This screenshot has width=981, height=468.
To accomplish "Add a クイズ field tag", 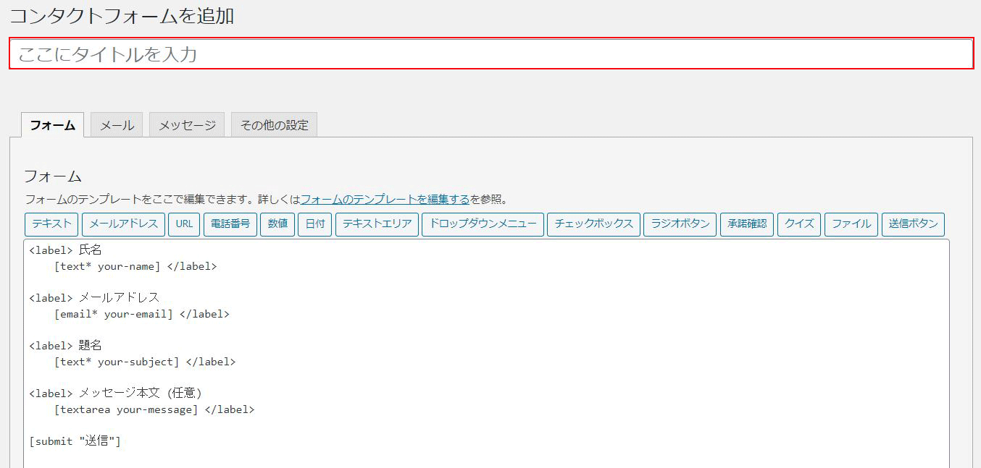I will (800, 224).
